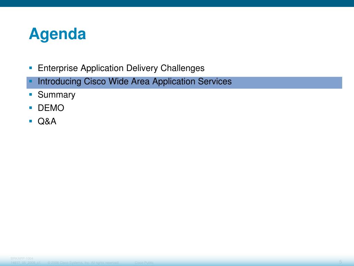Click the Agenda slide title
Image resolution: width=354 pixels, height=266 pixels.
tap(57, 34)
